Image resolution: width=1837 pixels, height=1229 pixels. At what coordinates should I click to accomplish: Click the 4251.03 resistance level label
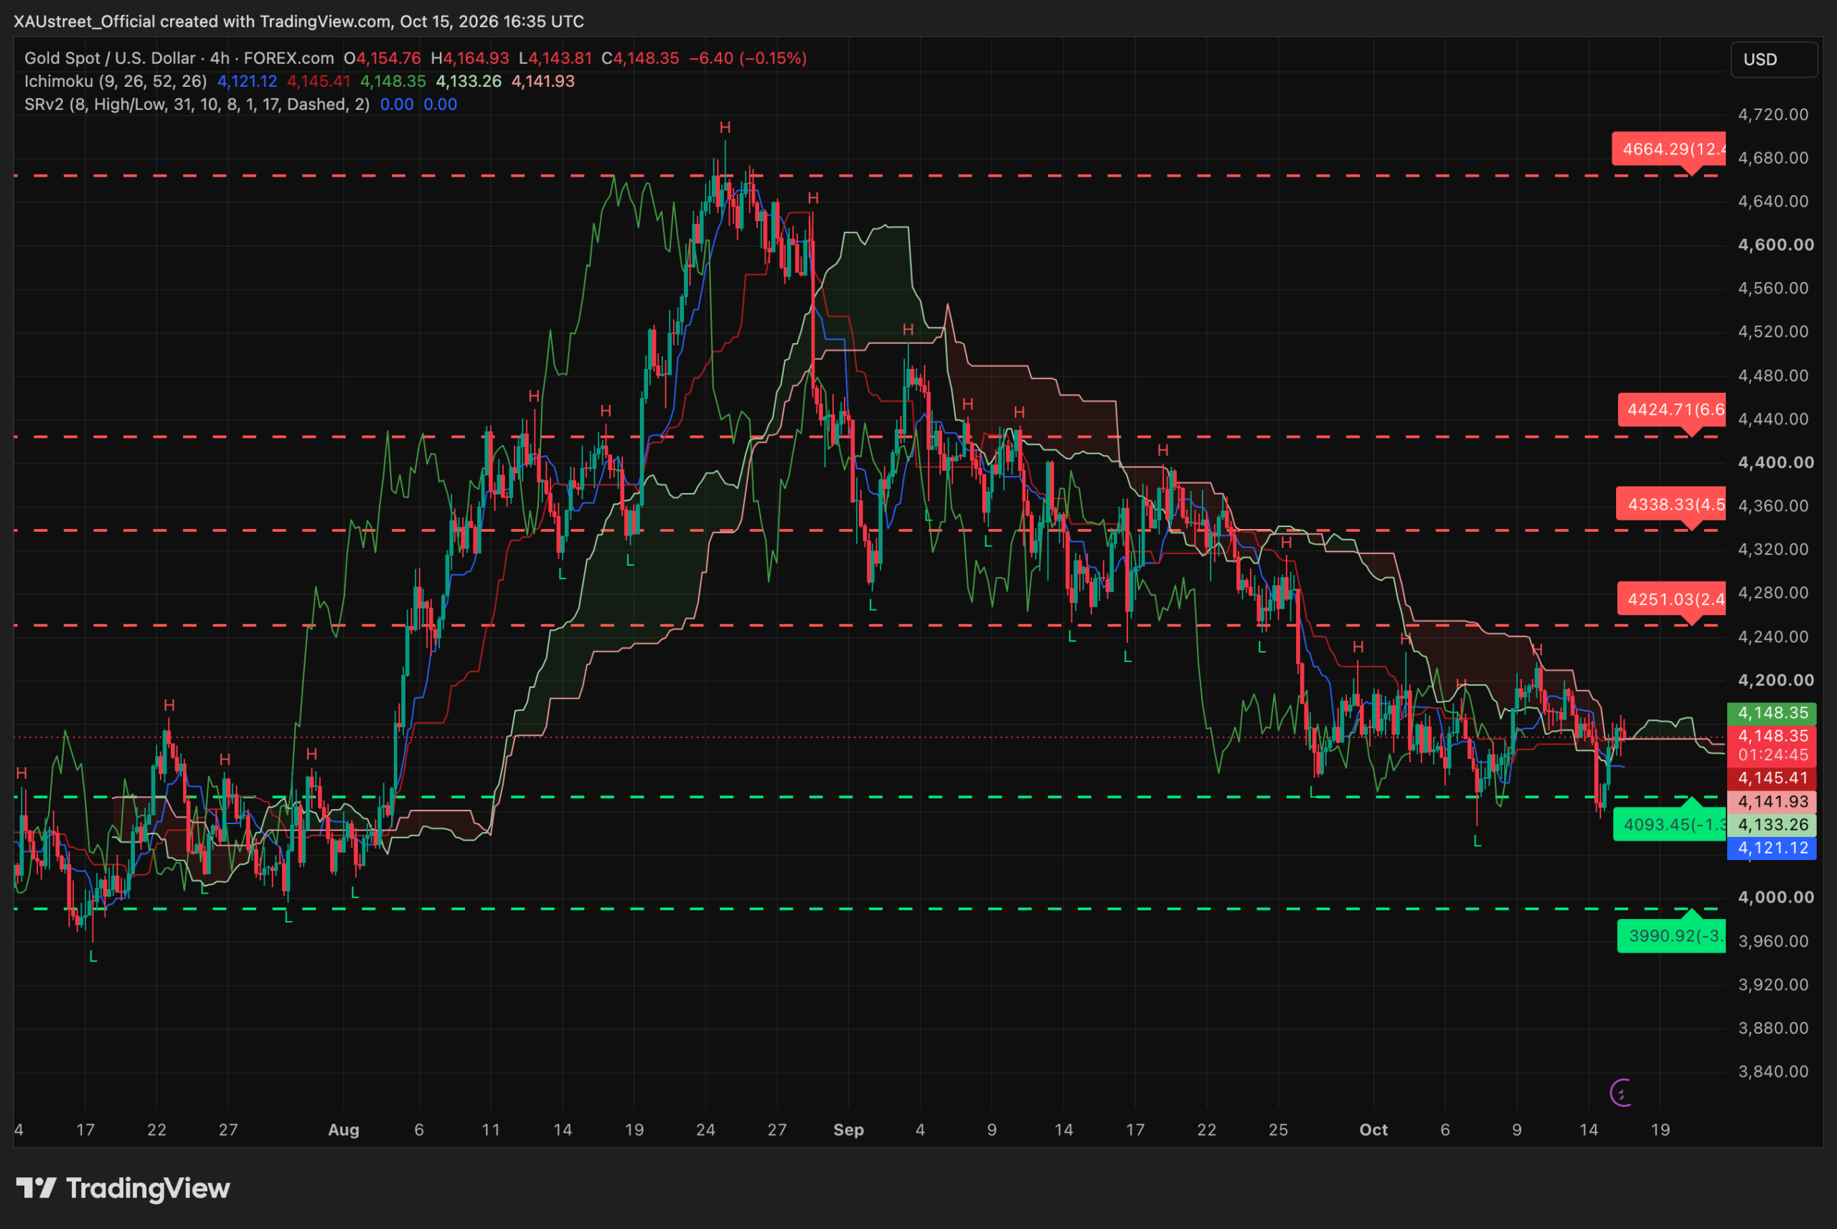point(1672,599)
